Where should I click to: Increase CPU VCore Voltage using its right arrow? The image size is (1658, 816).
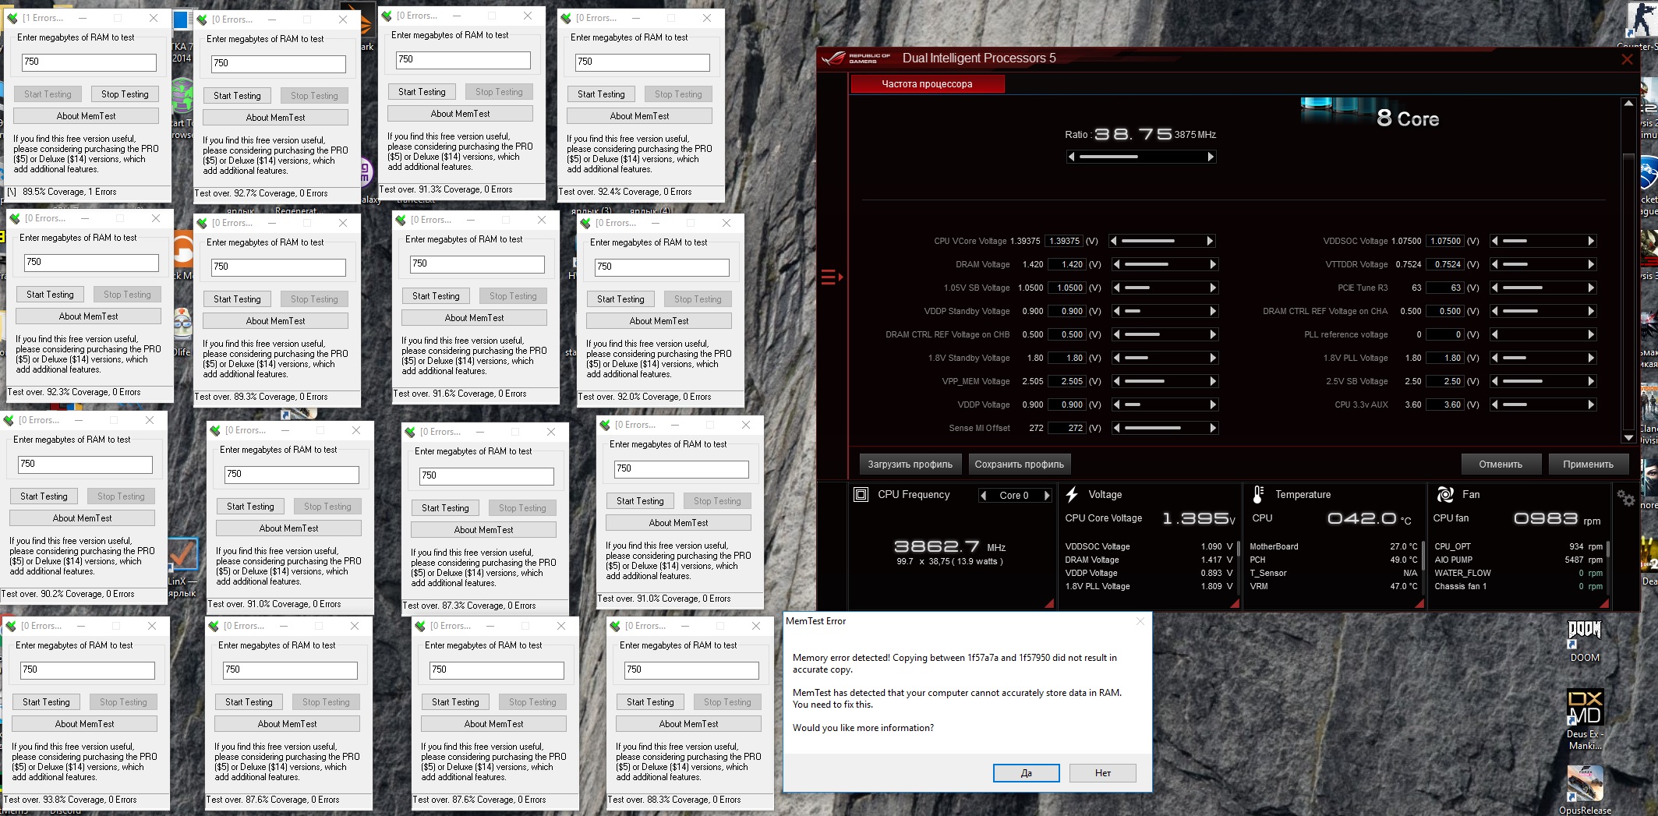[x=1211, y=241]
